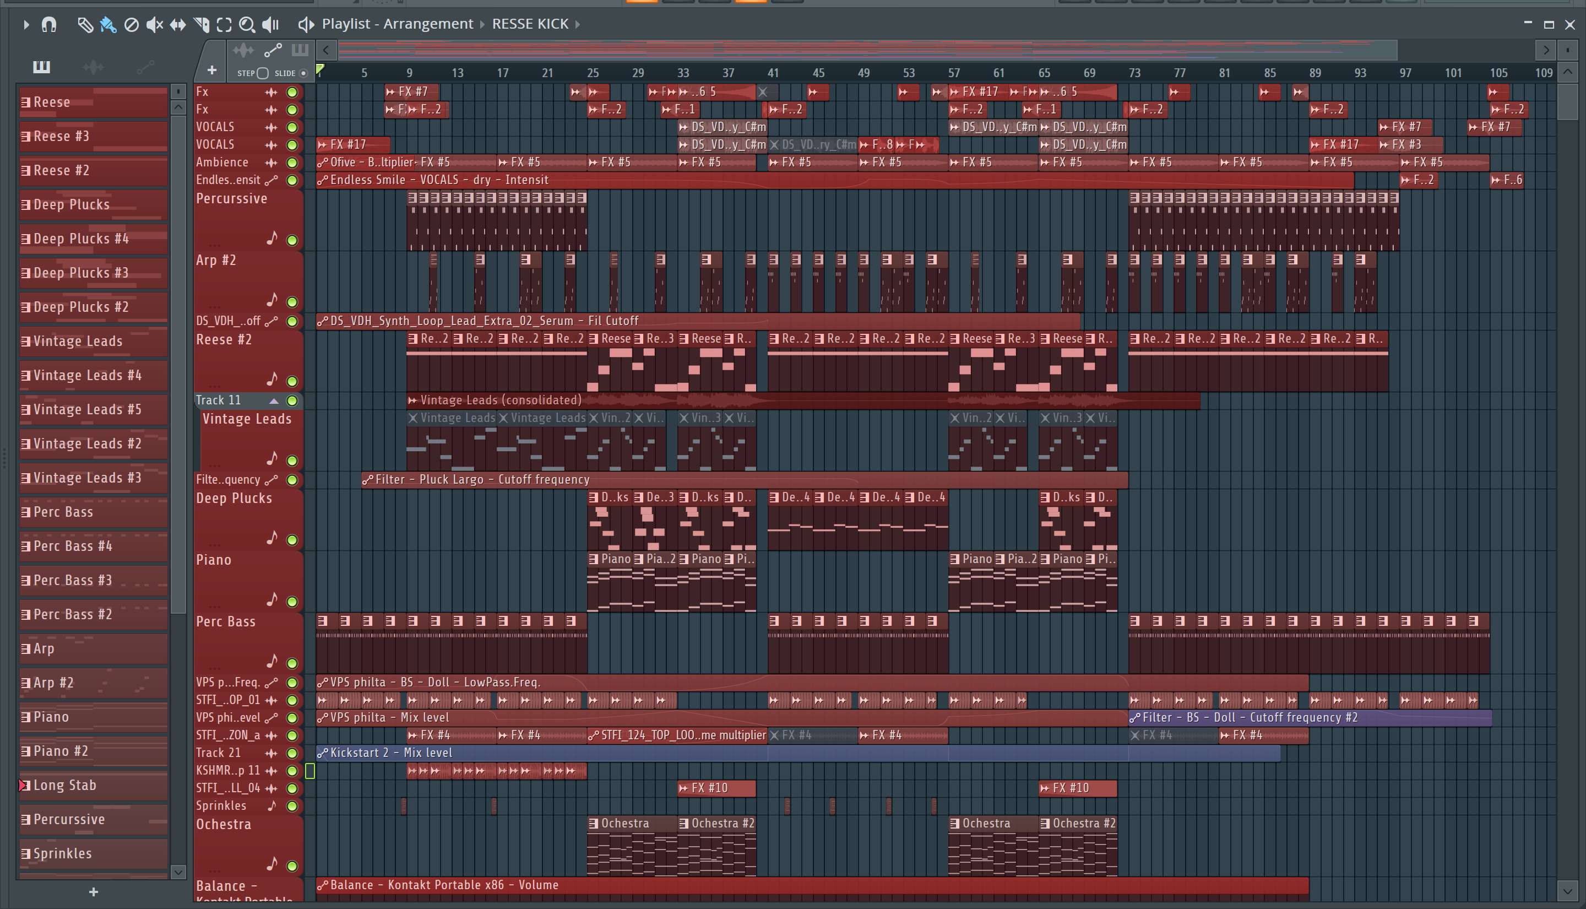Select Vintage Leads #5 pattern
Screen dimensions: 1586x909
[x=94, y=409]
